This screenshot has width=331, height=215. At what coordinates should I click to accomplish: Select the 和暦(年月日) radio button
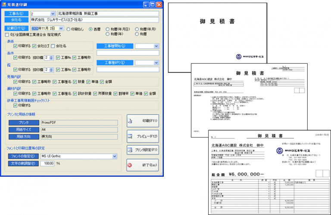[x=108, y=29]
